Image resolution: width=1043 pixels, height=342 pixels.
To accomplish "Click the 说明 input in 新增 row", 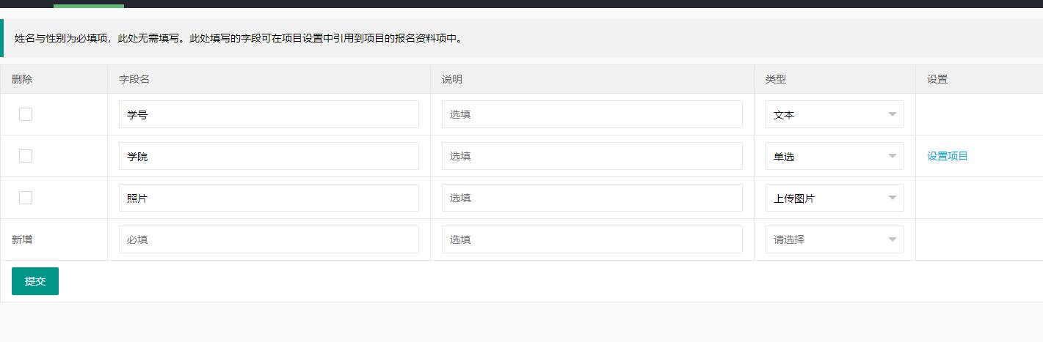I will (592, 239).
